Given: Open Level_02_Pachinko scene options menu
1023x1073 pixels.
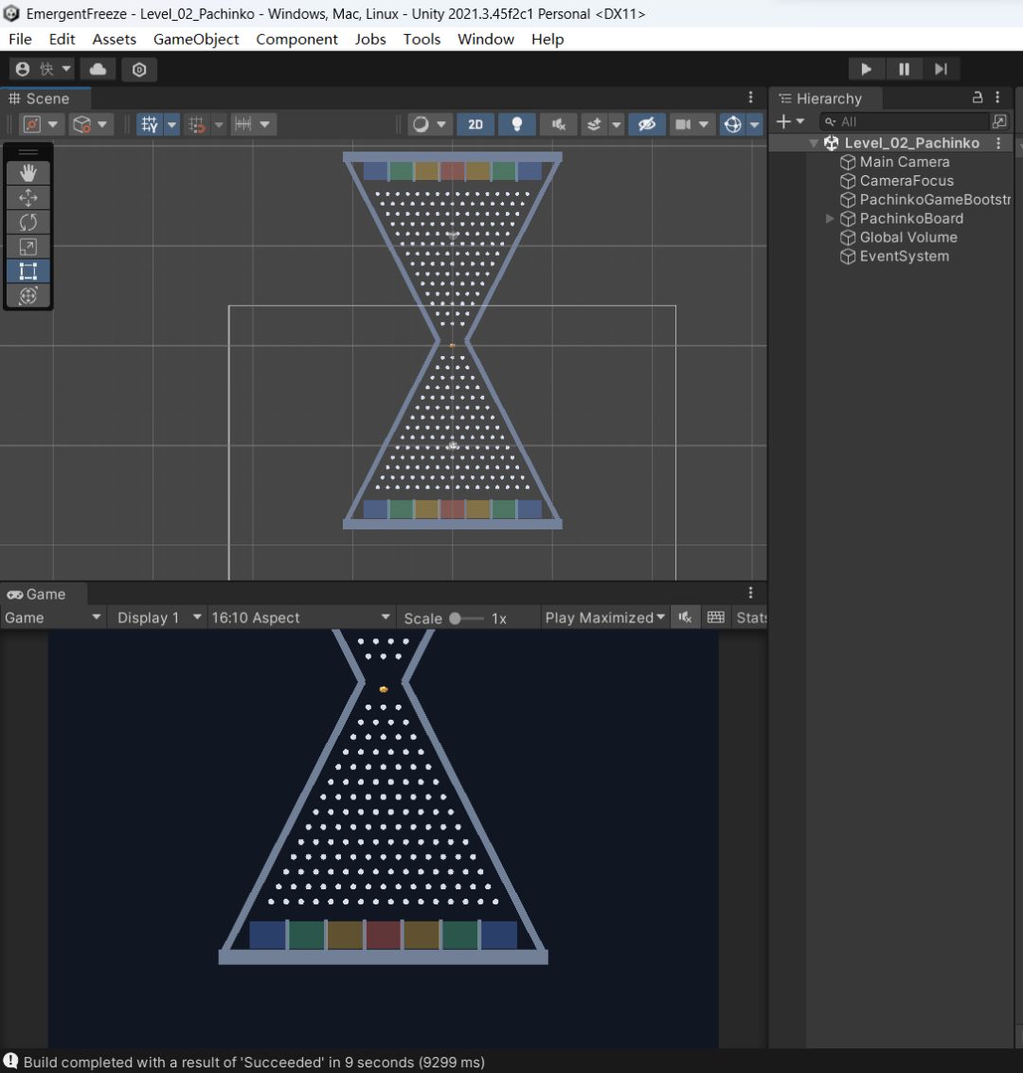Looking at the screenshot, I should pos(998,143).
